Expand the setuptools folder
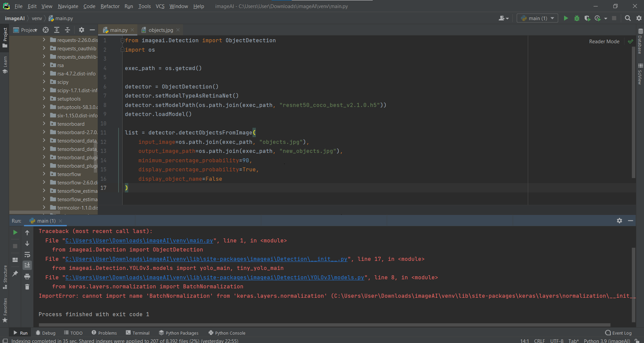 point(44,98)
